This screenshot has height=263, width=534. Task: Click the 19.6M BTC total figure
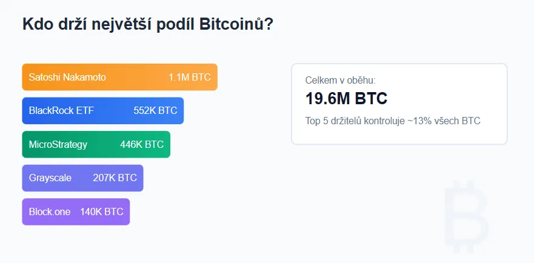[x=346, y=99]
